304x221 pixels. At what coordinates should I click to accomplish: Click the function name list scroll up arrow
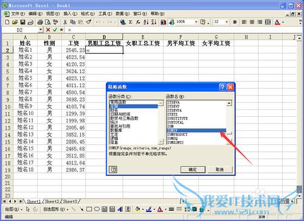click(229, 103)
